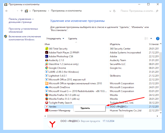Select the Audacity 2.1.0 row text
The image size is (165, 133).
[56, 60]
